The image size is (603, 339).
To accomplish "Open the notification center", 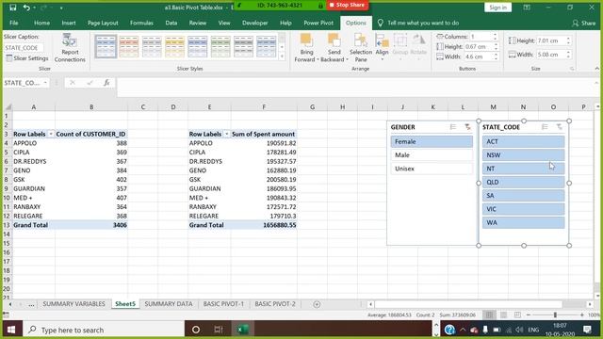I will 587,330.
